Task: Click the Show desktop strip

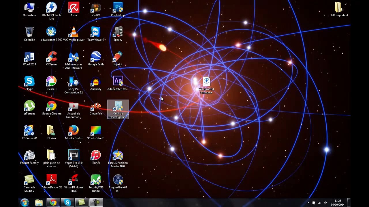Action: (x=349, y=203)
